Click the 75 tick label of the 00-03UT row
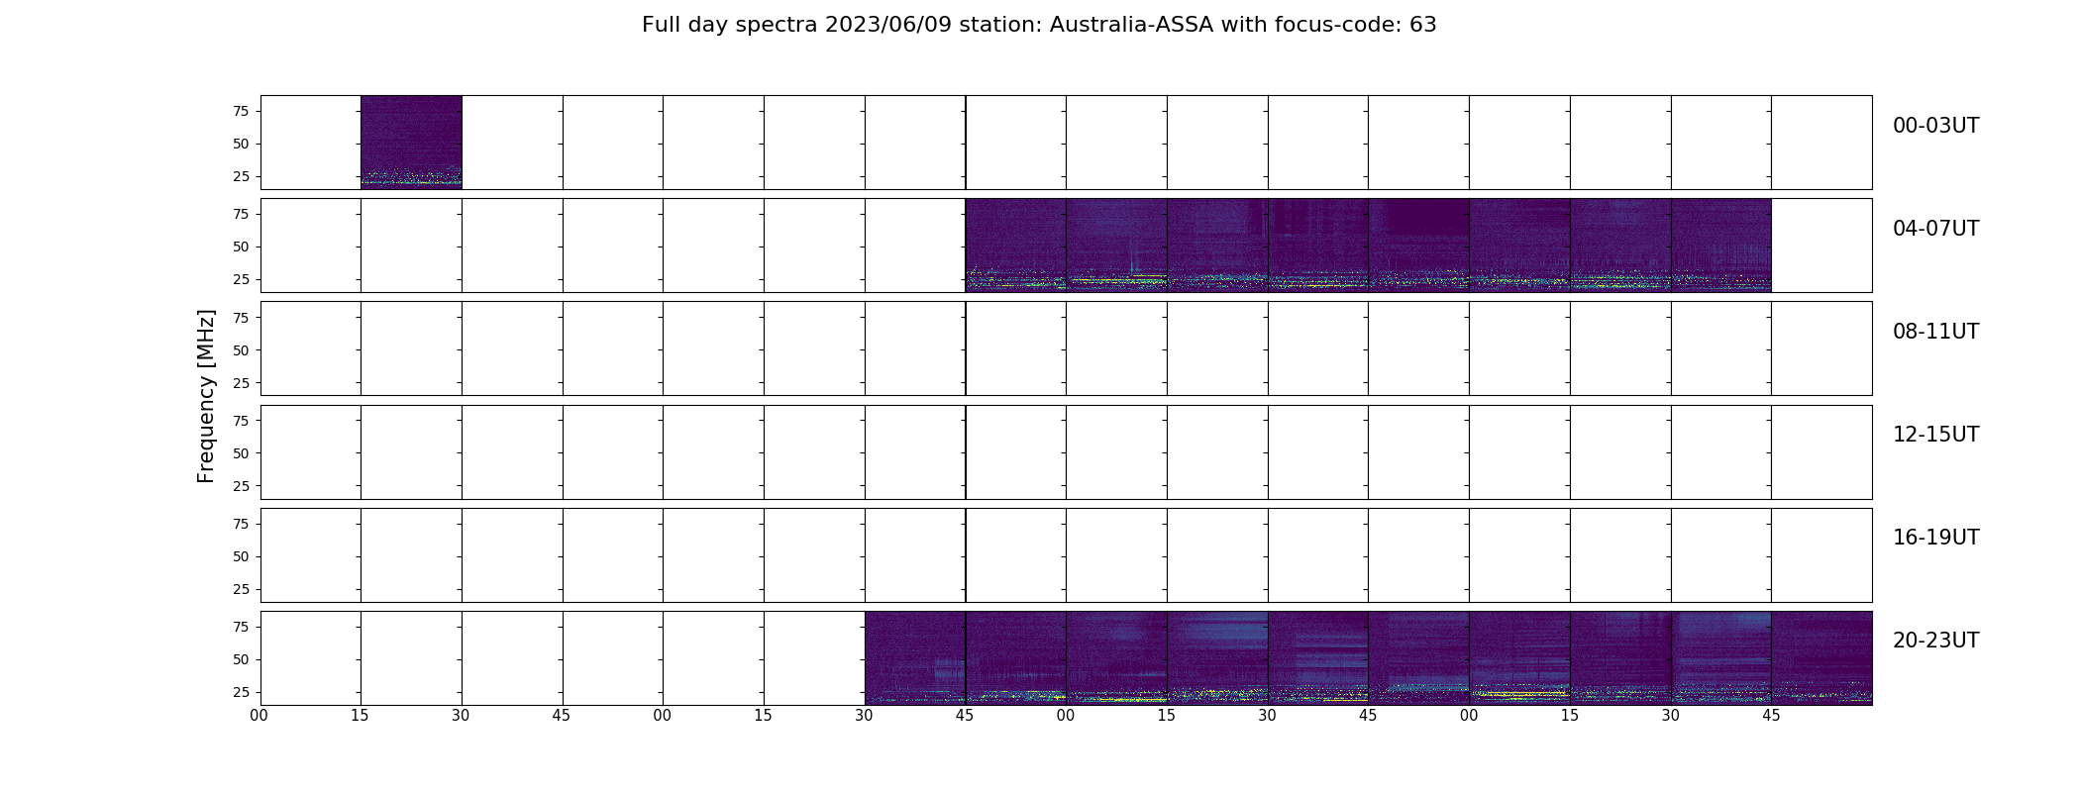2080x792 pixels. tap(240, 111)
